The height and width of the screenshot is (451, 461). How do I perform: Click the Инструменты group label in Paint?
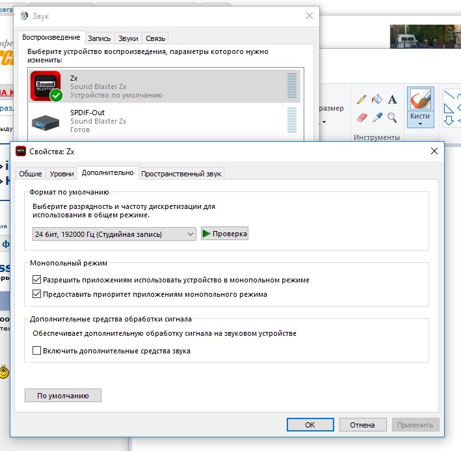[x=376, y=137]
